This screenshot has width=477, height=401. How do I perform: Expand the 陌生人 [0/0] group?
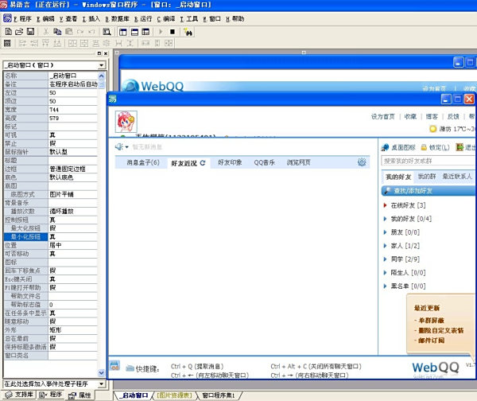point(385,273)
